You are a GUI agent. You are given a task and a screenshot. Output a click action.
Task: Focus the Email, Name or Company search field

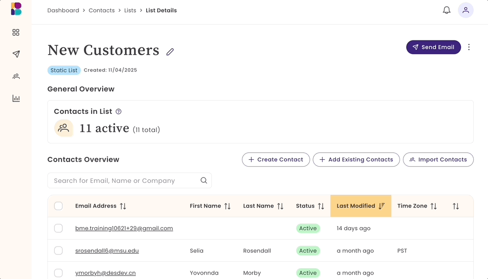pos(123,180)
